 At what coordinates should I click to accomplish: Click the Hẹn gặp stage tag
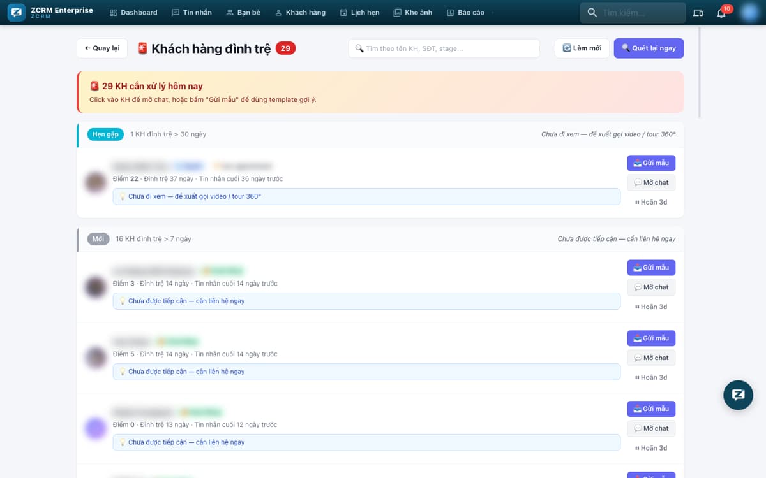105,134
